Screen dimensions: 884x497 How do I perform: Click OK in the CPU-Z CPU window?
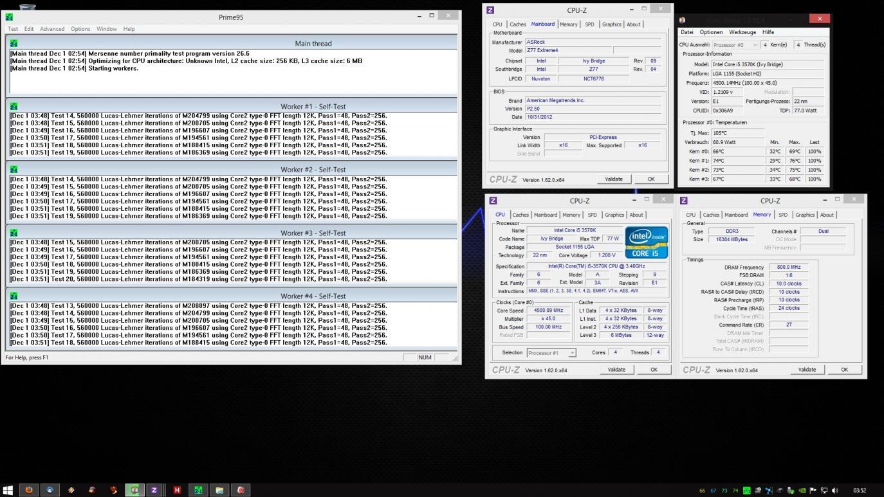[654, 369]
